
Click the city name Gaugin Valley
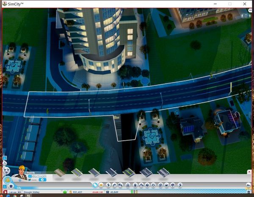(x=31, y=192)
